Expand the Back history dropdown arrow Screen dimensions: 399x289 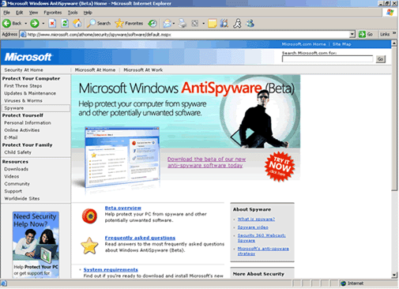coord(26,24)
